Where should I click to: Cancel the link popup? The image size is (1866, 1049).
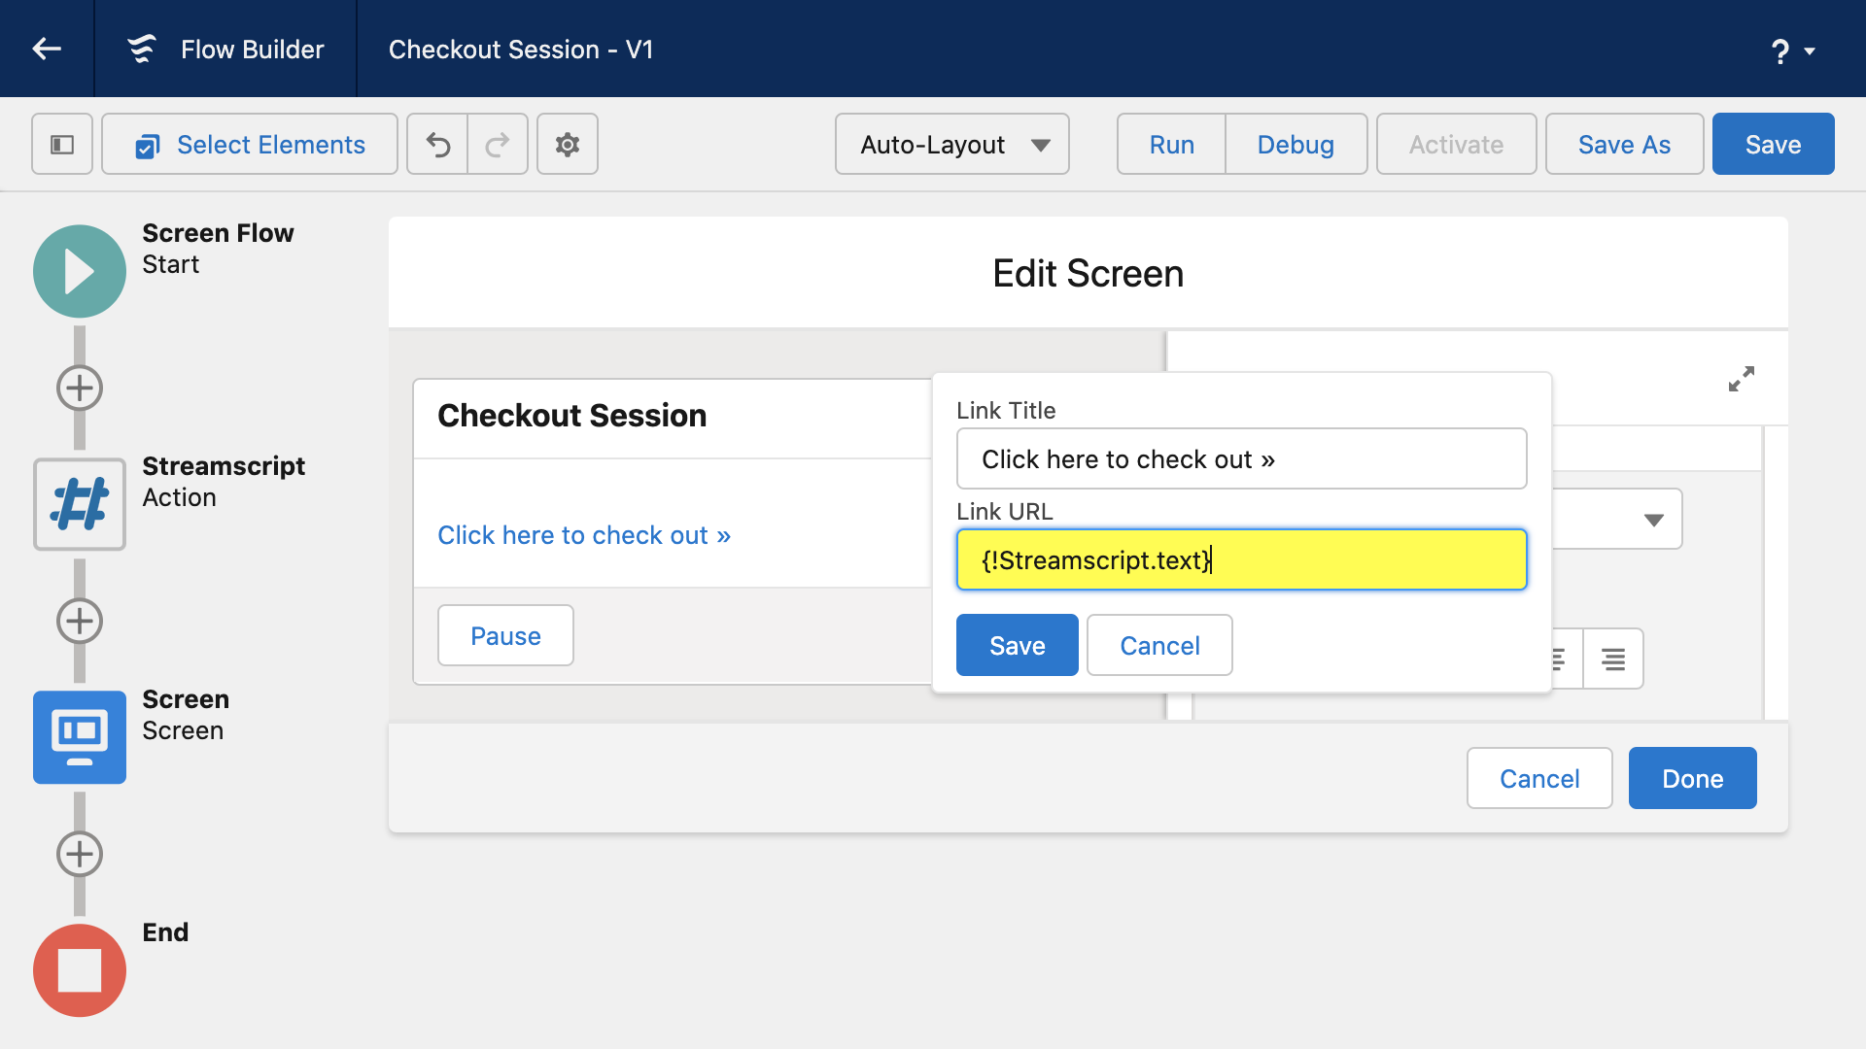pyautogui.click(x=1159, y=645)
